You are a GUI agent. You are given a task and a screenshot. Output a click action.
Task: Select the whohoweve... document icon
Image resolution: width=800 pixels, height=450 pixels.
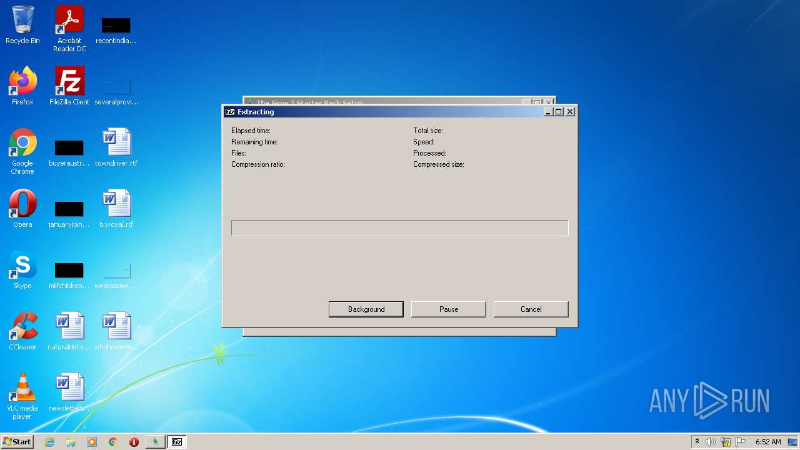[116, 331]
